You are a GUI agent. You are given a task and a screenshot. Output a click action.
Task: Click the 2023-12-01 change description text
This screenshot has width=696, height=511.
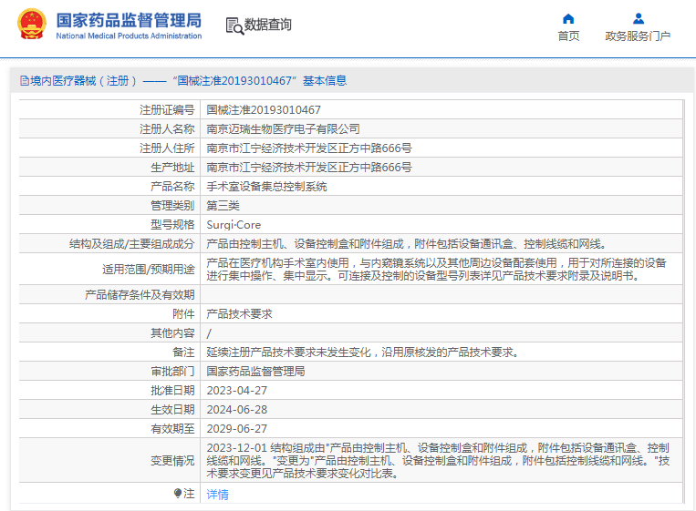tap(438, 461)
